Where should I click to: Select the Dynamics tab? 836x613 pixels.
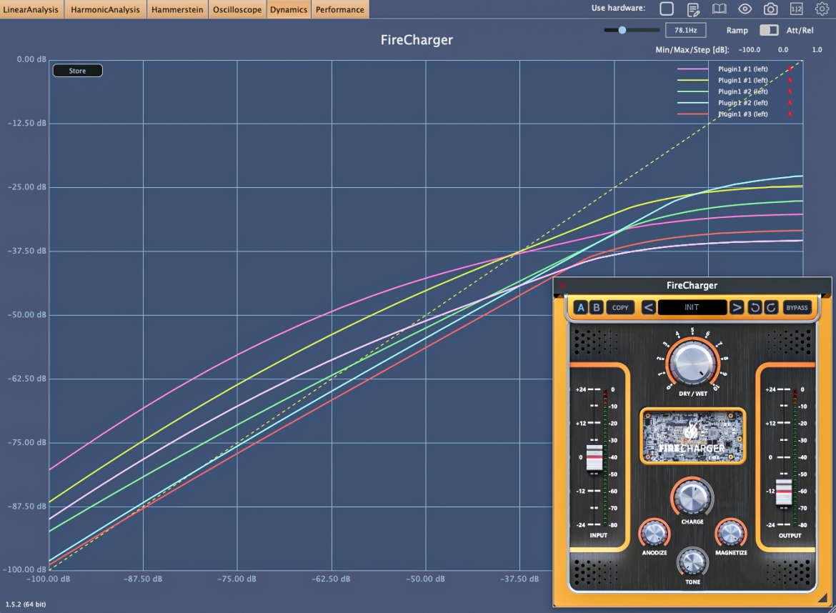(x=289, y=9)
